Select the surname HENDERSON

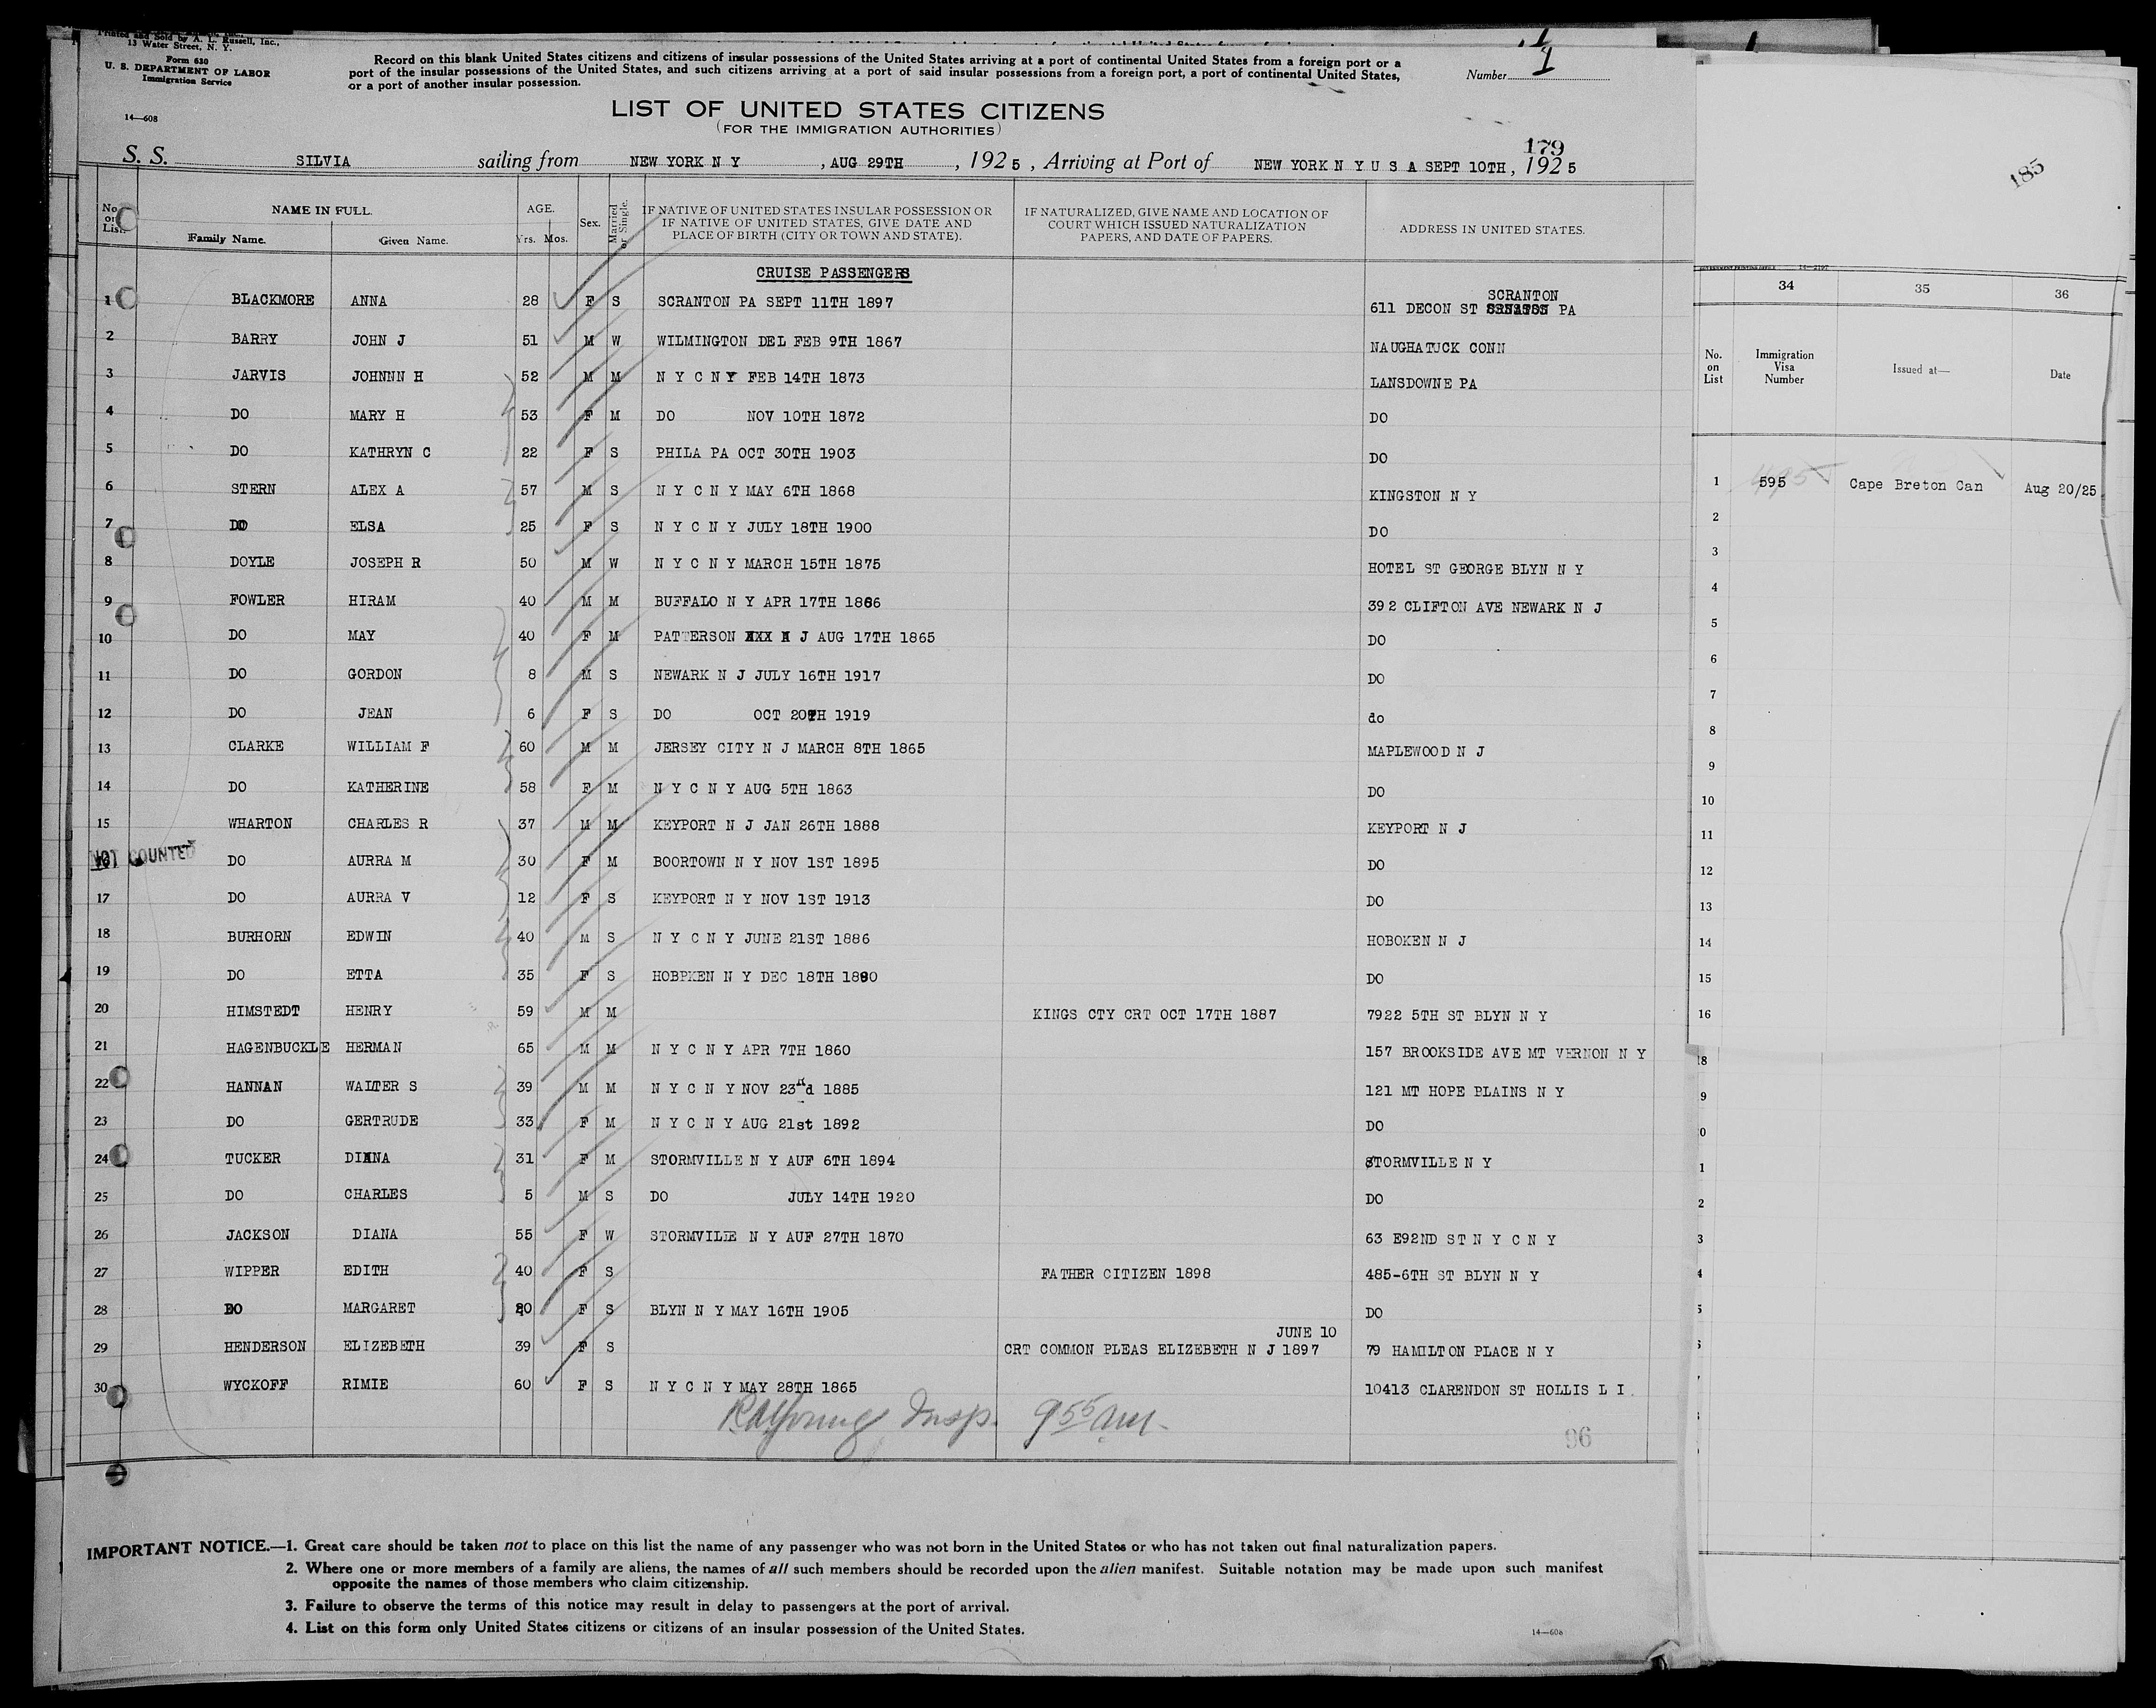coord(265,1345)
